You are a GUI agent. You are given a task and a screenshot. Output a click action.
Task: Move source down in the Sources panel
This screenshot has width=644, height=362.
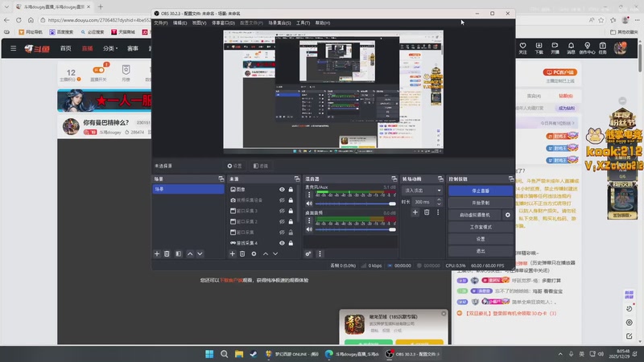pyautogui.click(x=275, y=254)
